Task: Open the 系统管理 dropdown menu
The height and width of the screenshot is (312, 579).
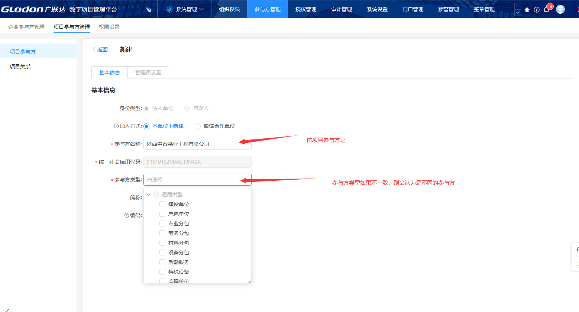Action: pos(185,9)
